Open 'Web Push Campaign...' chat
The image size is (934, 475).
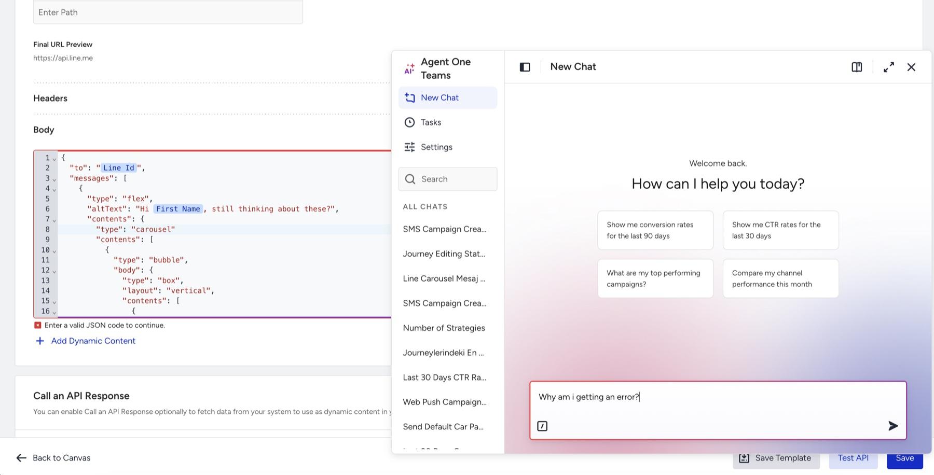pos(445,402)
